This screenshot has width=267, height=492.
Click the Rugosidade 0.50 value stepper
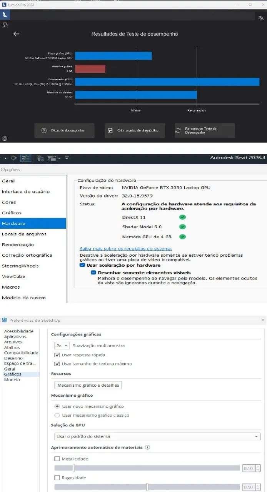pyautogui.click(x=258, y=487)
